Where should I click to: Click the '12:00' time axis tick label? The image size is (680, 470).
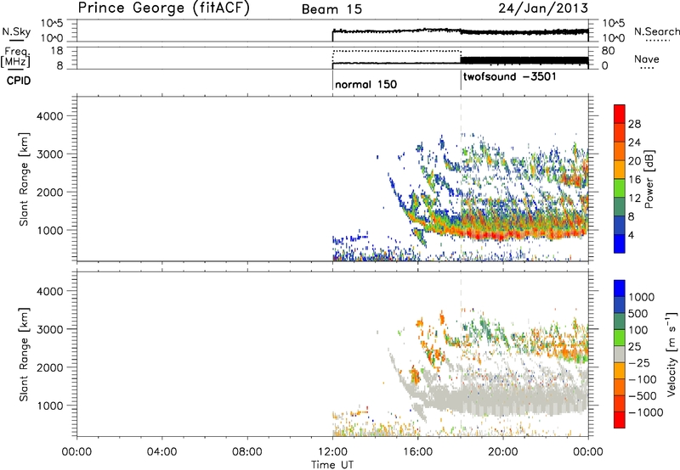click(x=332, y=452)
